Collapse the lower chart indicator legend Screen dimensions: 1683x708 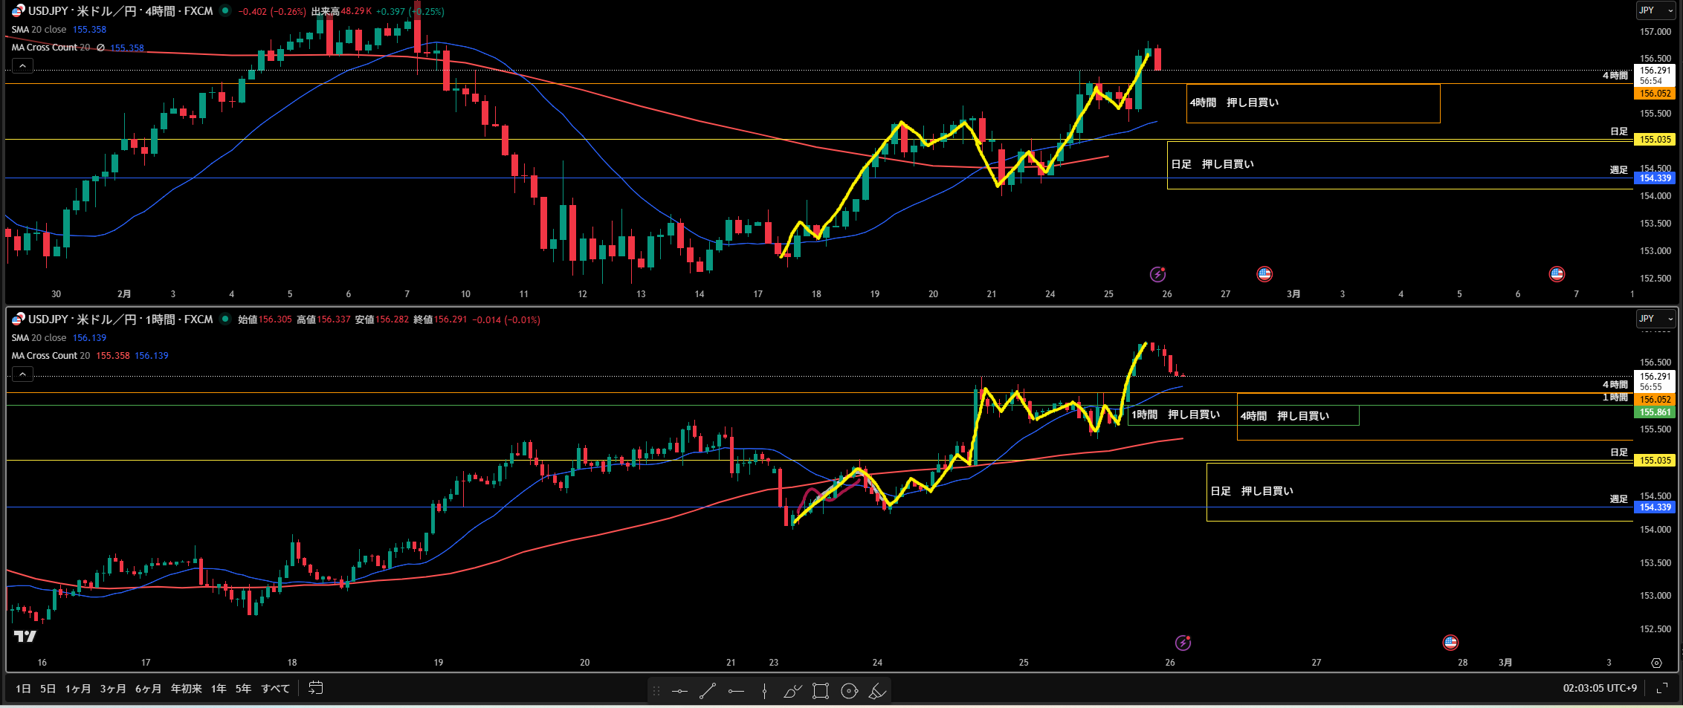(x=22, y=374)
